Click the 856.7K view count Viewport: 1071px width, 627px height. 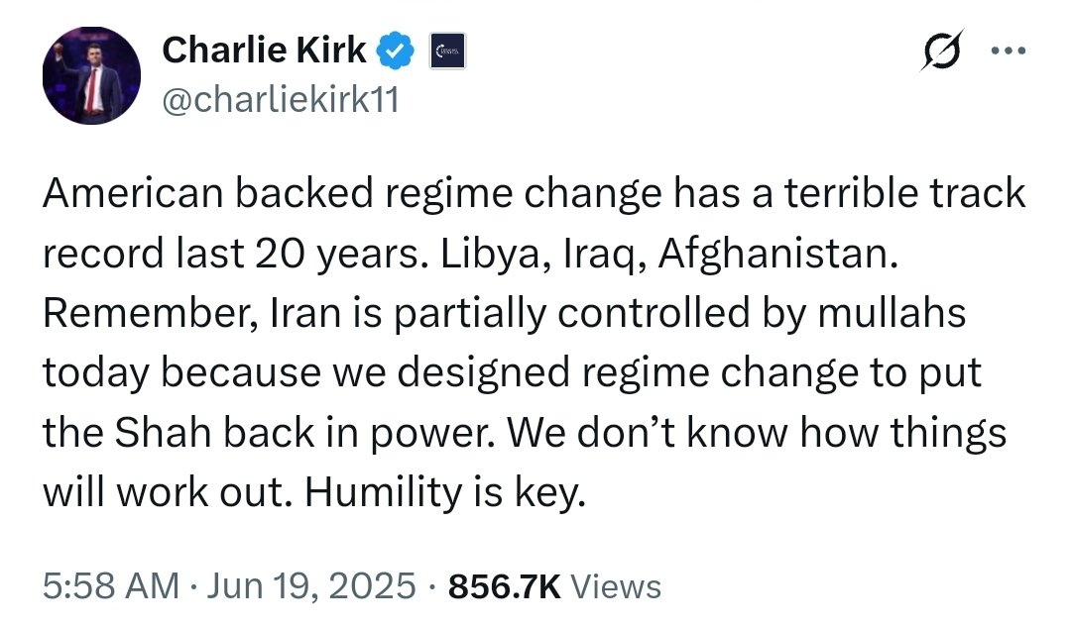[x=505, y=586]
